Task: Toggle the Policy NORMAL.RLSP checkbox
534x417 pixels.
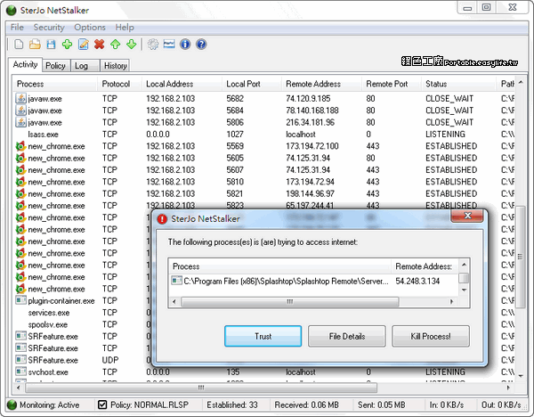Action: click(102, 405)
